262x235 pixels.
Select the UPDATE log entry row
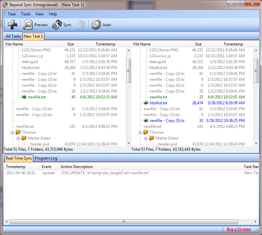[x=131, y=173]
